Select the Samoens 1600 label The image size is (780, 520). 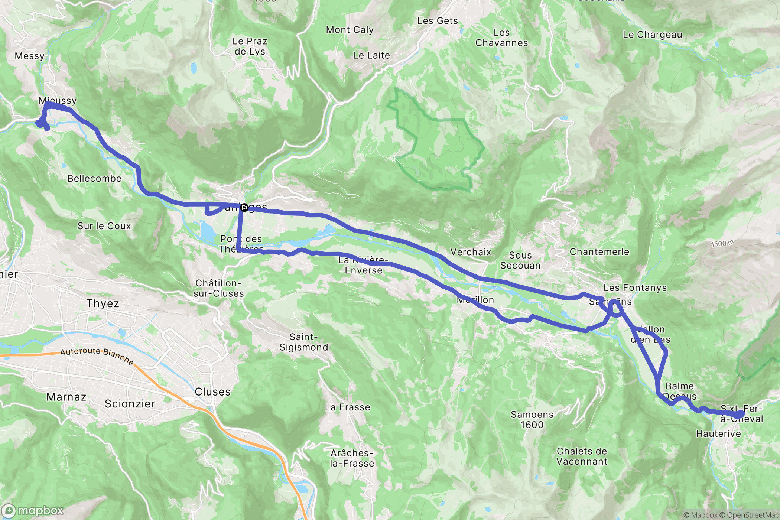pyautogui.click(x=532, y=420)
